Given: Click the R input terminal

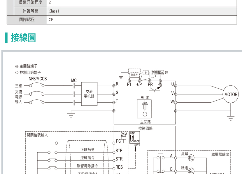Looking at the screenshot, I should [x=114, y=86].
